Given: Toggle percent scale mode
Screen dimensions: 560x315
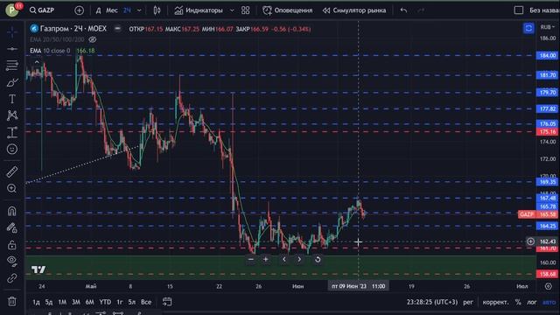Looking at the screenshot, I should coord(518,302).
